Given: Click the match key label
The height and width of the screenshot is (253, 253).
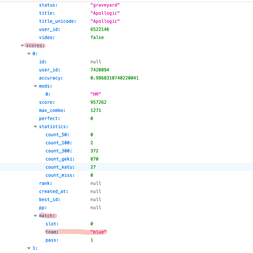Looking at the screenshot, I should tap(47, 216).
